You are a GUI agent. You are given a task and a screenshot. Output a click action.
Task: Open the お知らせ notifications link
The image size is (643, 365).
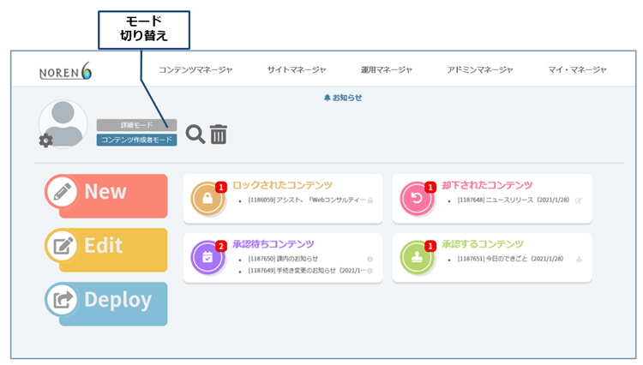pos(343,98)
